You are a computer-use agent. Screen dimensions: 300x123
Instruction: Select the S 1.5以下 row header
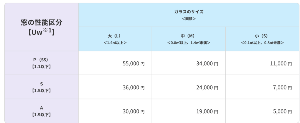coord(41,87)
